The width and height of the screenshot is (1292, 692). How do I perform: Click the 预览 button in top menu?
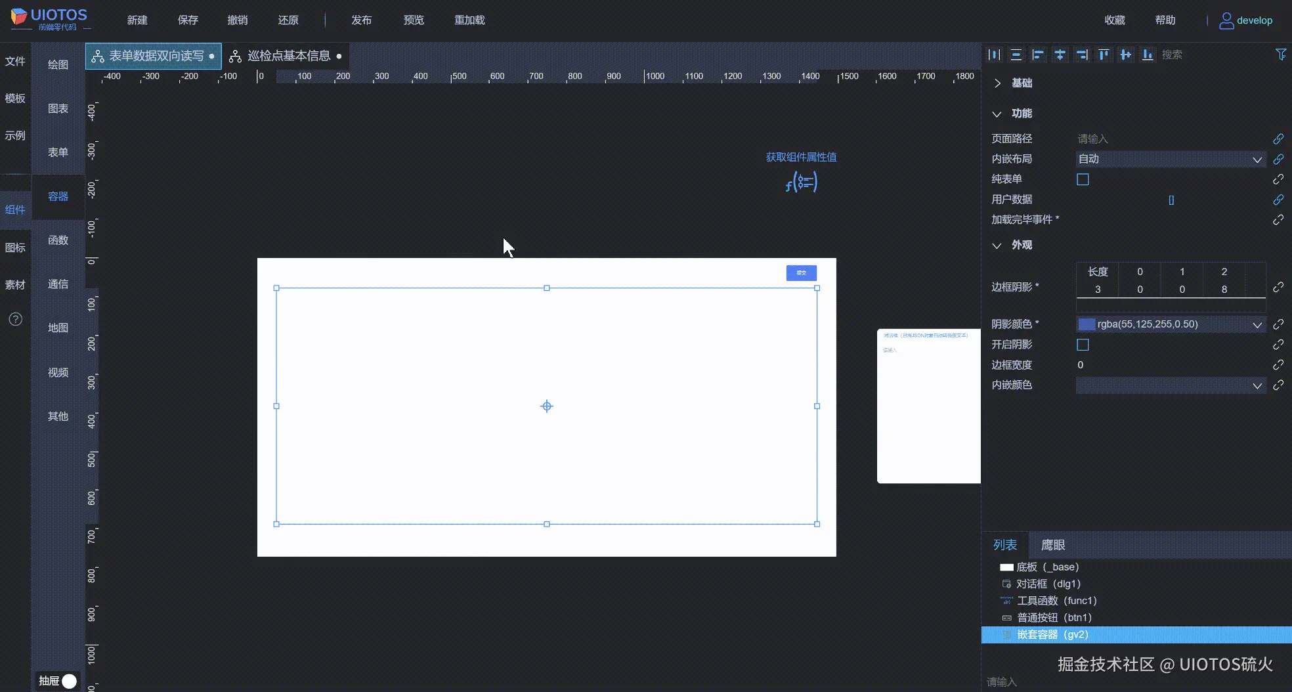[x=413, y=20]
